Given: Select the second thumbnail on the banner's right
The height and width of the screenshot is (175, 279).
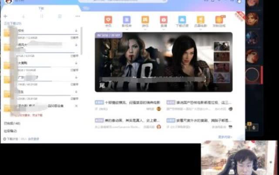Looking at the screenshot, I should 222,57.
